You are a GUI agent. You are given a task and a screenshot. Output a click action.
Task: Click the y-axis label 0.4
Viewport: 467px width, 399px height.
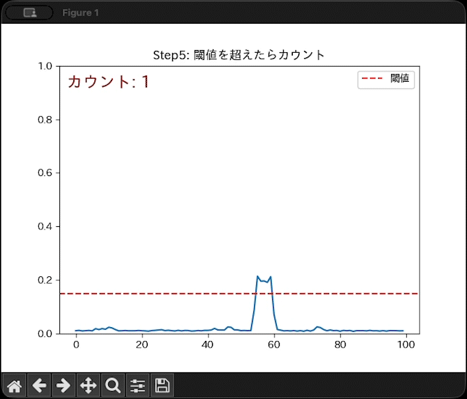tap(45, 226)
